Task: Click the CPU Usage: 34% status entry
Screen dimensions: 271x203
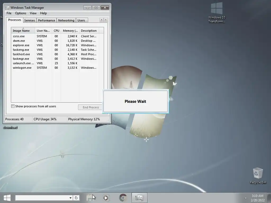Action: point(45,119)
